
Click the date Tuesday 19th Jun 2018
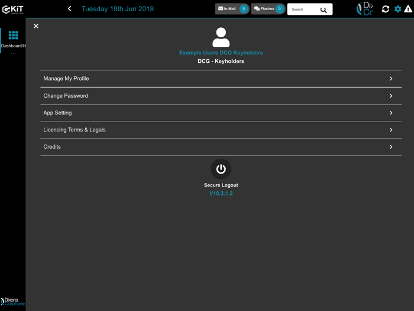(118, 9)
